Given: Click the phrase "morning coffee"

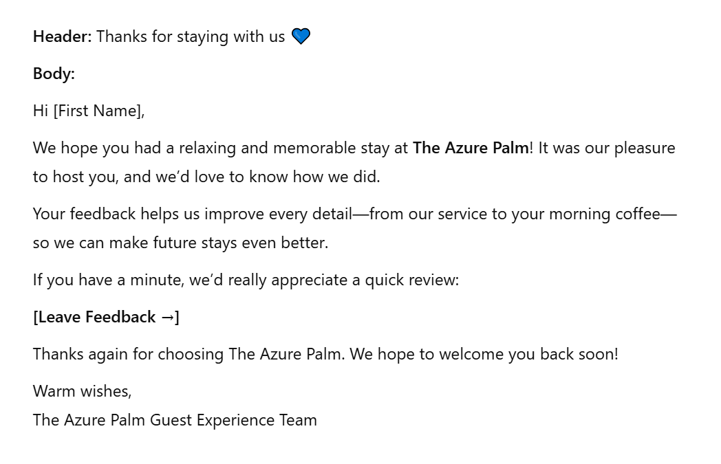Looking at the screenshot, I should coord(605,214).
